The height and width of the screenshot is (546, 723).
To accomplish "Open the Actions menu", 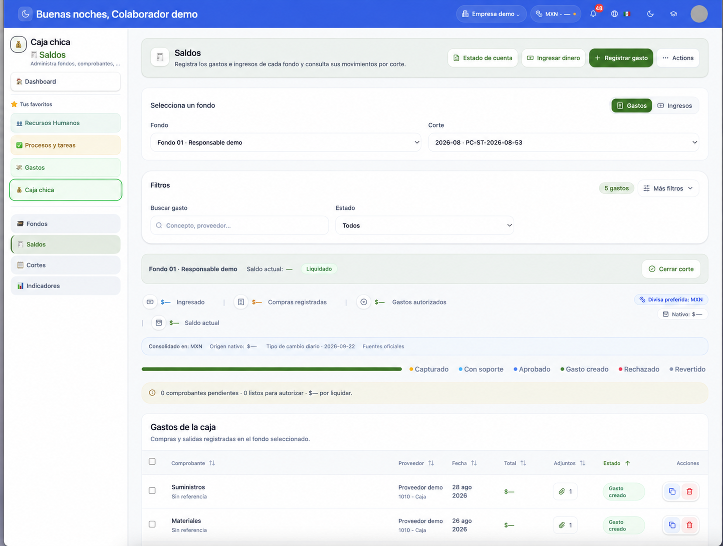I will [678, 58].
